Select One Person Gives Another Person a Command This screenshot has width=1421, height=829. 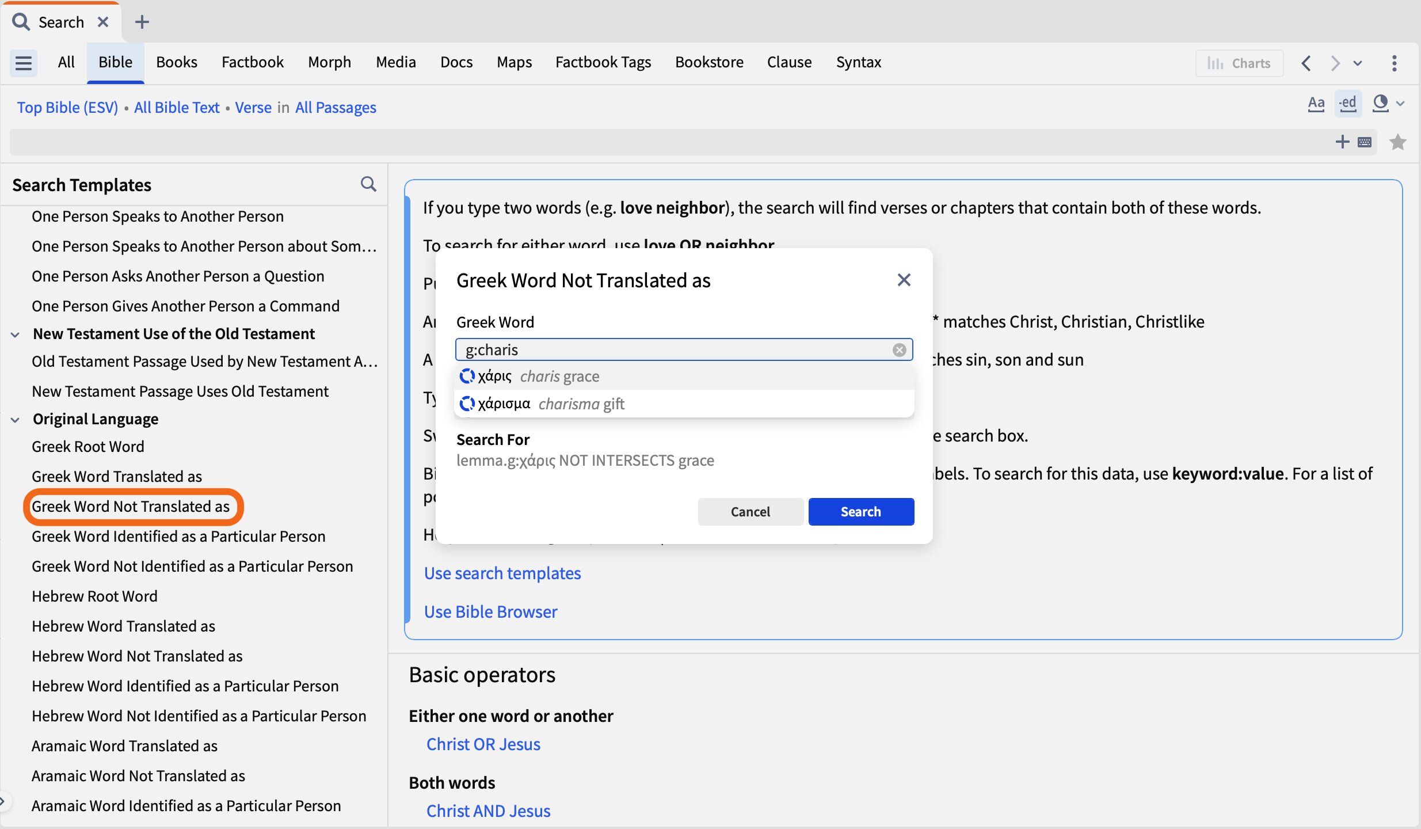pyautogui.click(x=185, y=306)
